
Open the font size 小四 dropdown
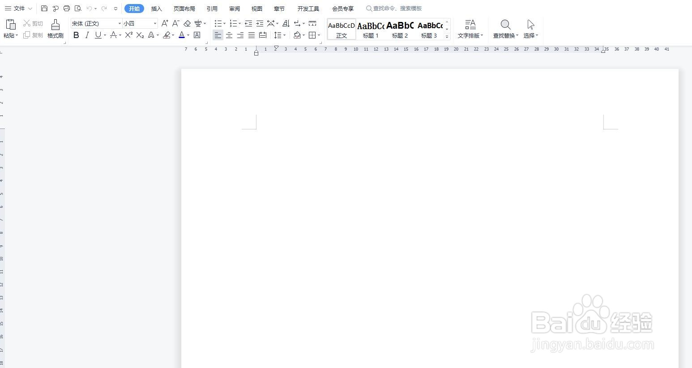pyautogui.click(x=155, y=23)
